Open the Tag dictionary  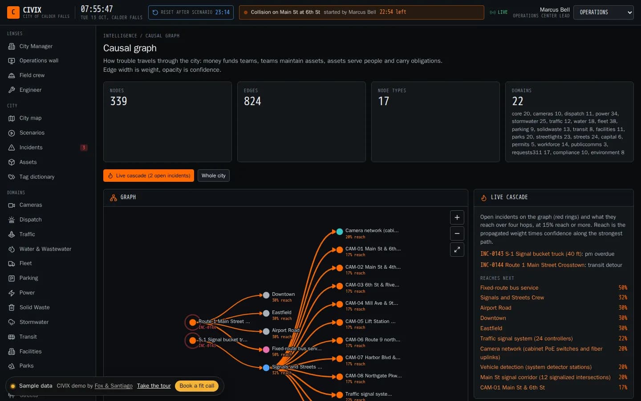point(48,177)
